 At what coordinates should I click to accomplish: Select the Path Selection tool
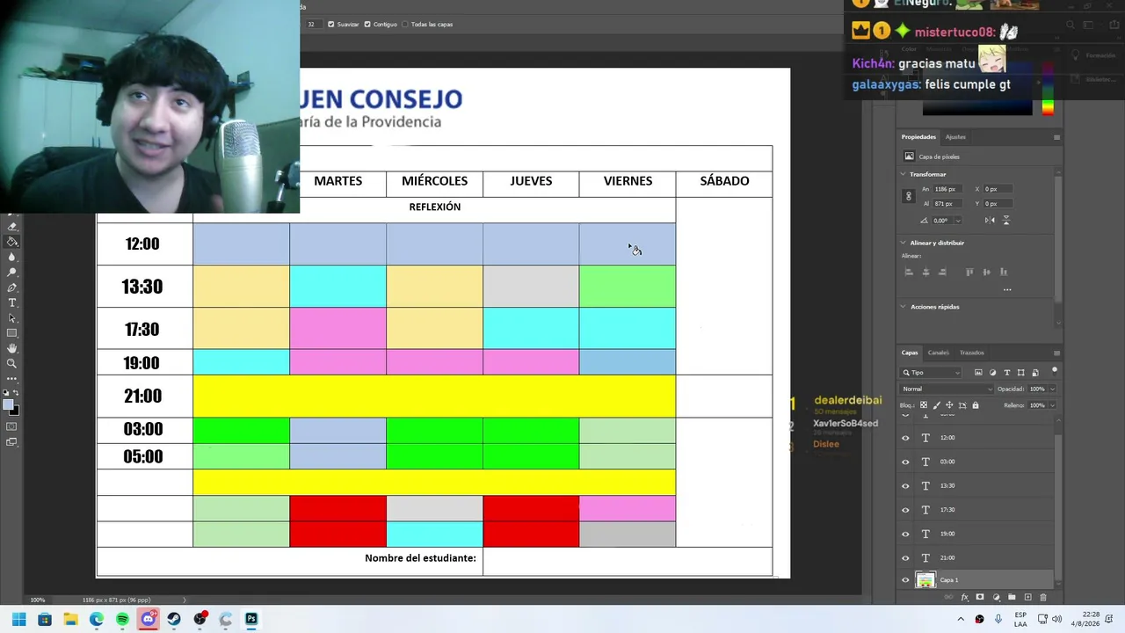click(12, 318)
